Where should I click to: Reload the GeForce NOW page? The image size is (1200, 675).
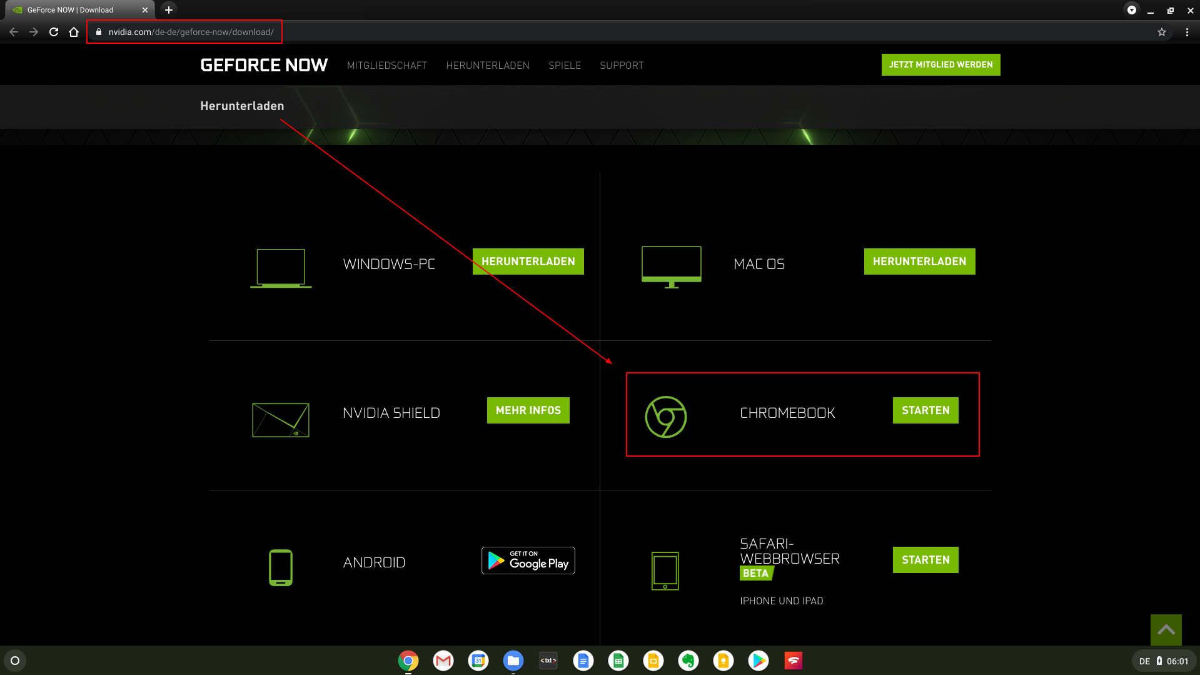point(54,32)
